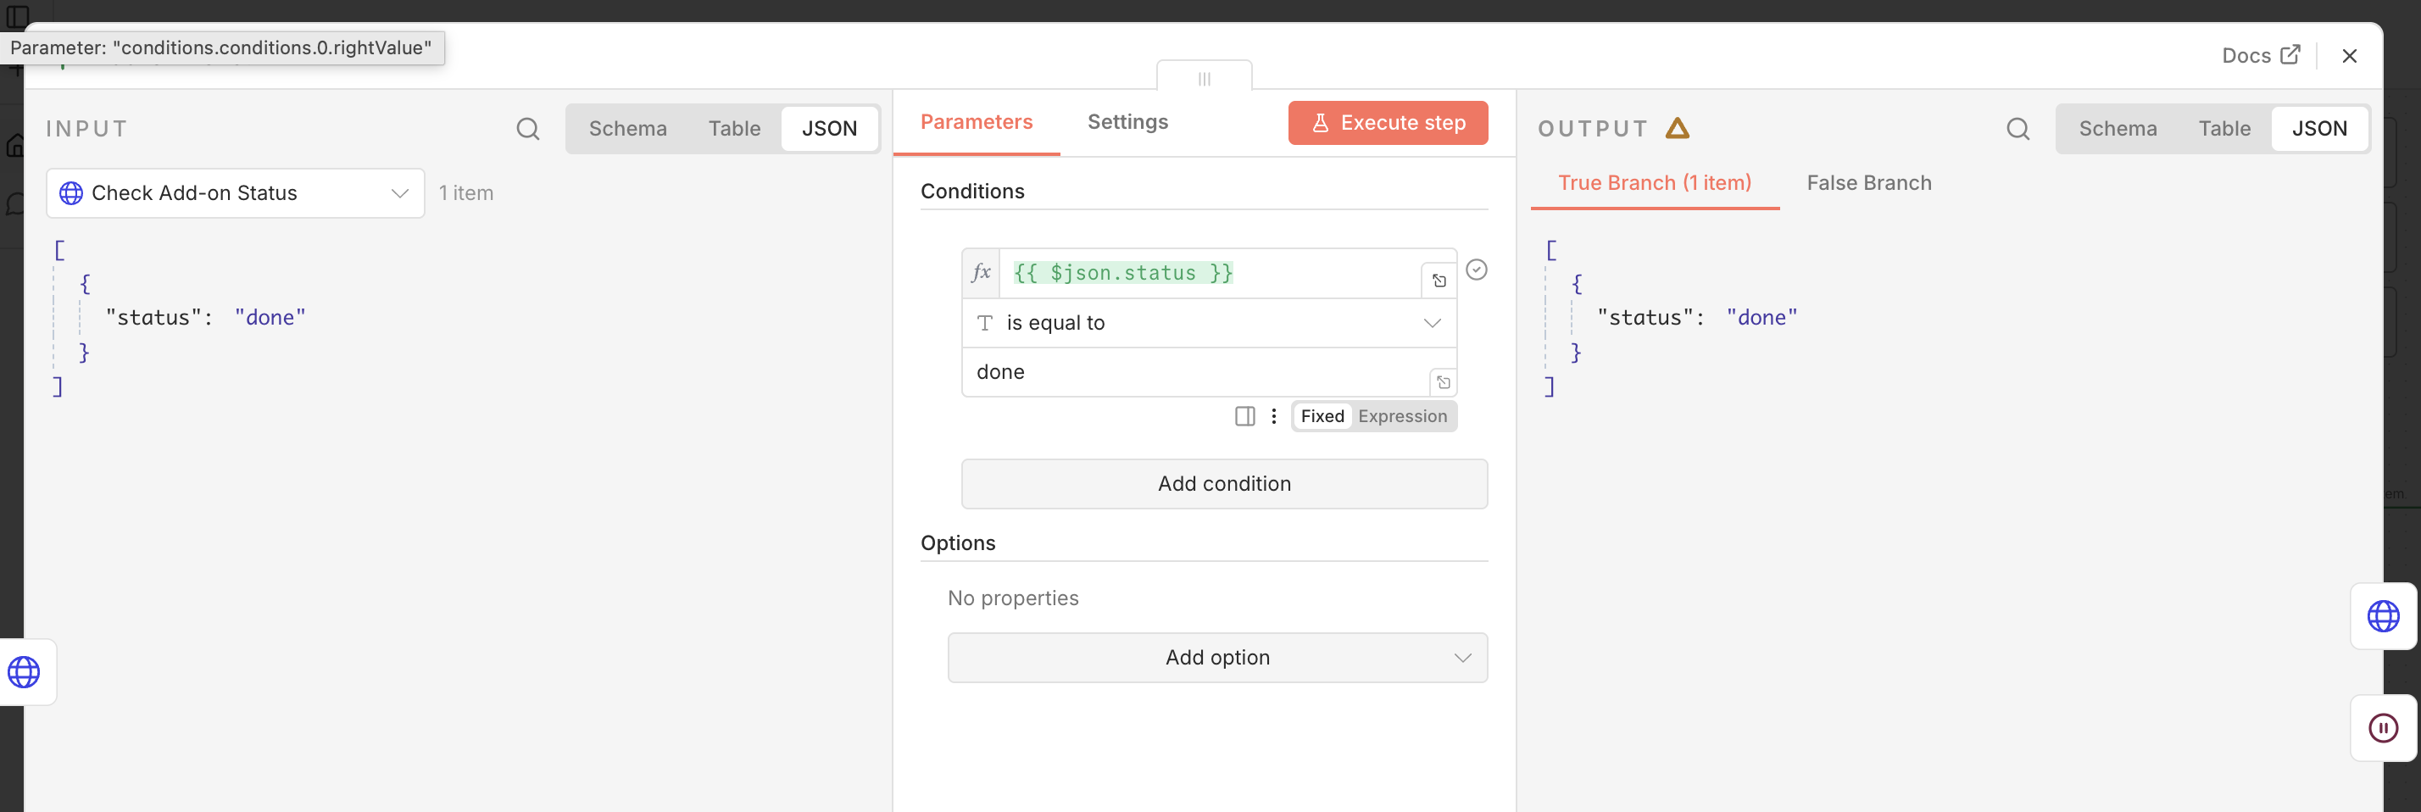The width and height of the screenshot is (2421, 812).
Task: Close the node details panel
Action: [x=2349, y=57]
